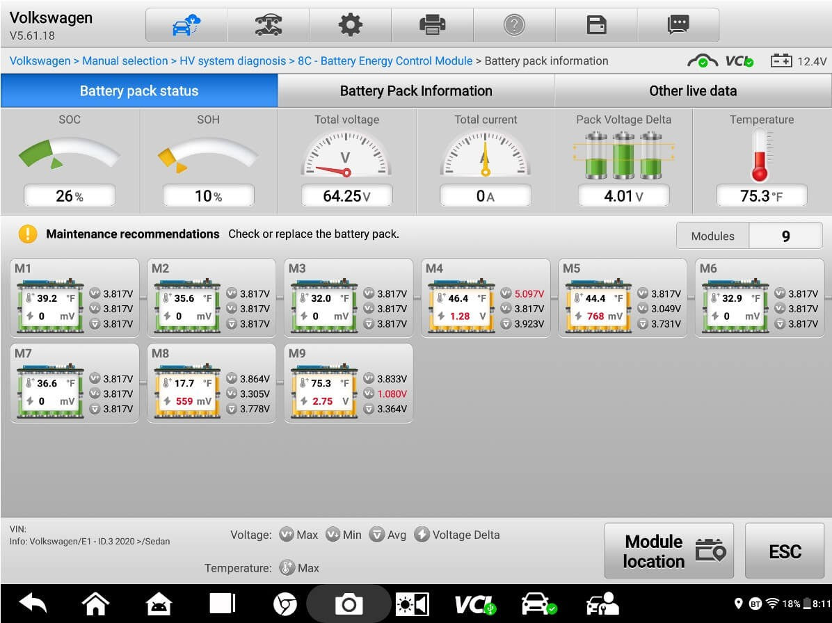Open the message feedback icon
832x623 pixels.
point(678,26)
